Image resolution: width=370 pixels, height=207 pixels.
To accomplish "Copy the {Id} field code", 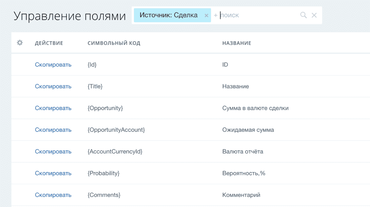I will click(53, 65).
